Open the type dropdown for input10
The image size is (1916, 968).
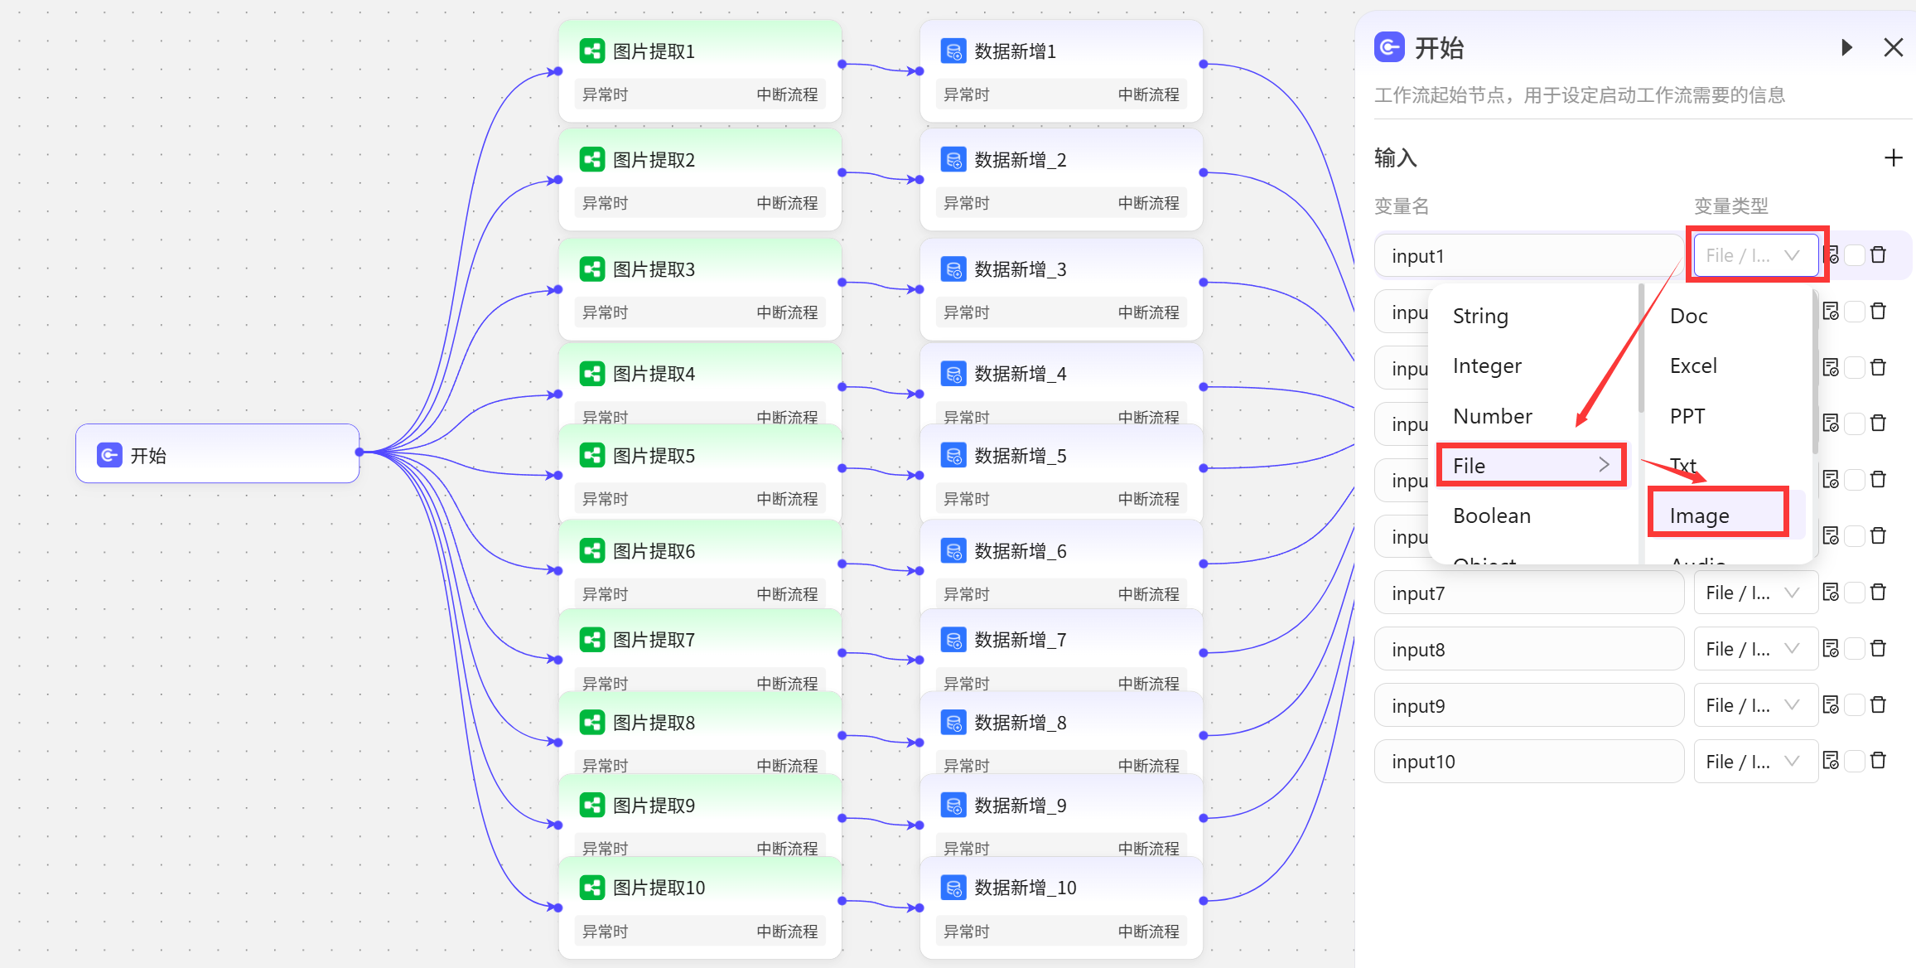(1754, 762)
